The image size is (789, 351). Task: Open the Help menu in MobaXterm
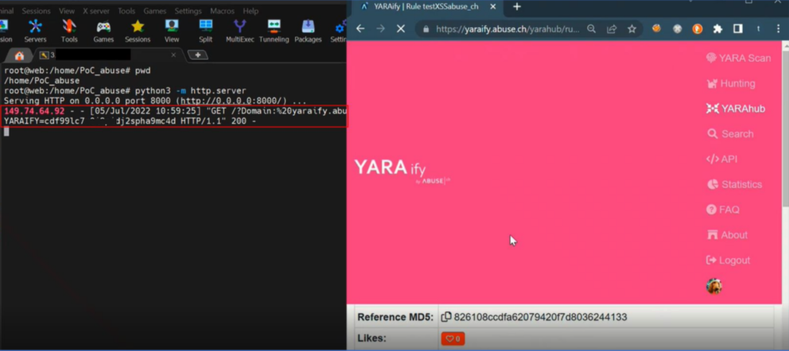coord(250,11)
